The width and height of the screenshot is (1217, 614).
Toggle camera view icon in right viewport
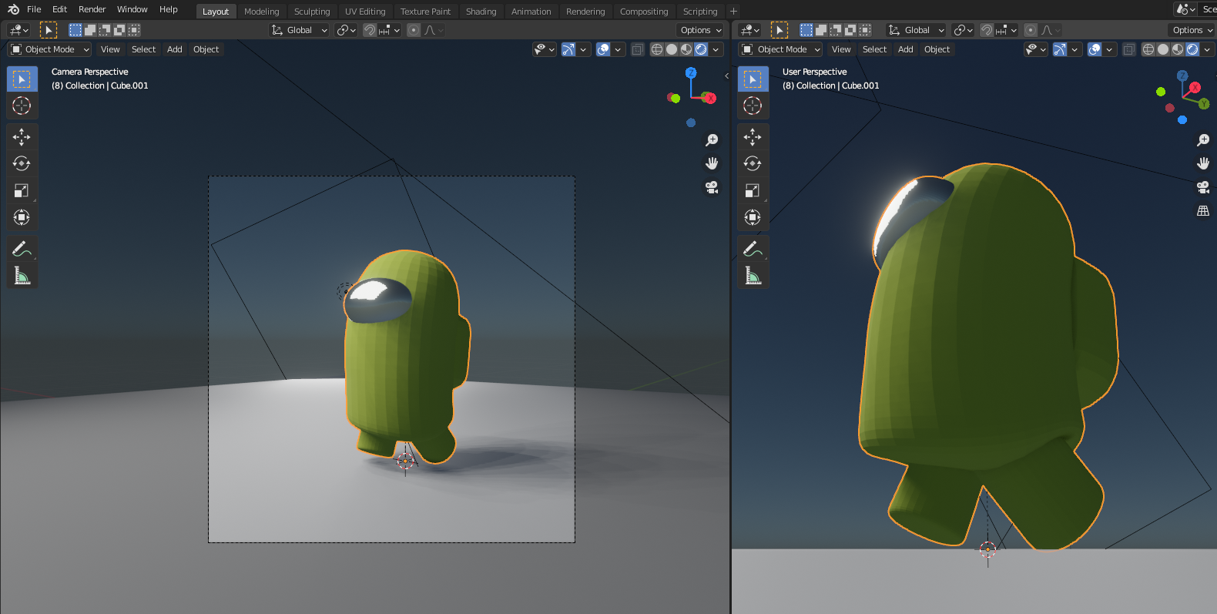(1203, 187)
